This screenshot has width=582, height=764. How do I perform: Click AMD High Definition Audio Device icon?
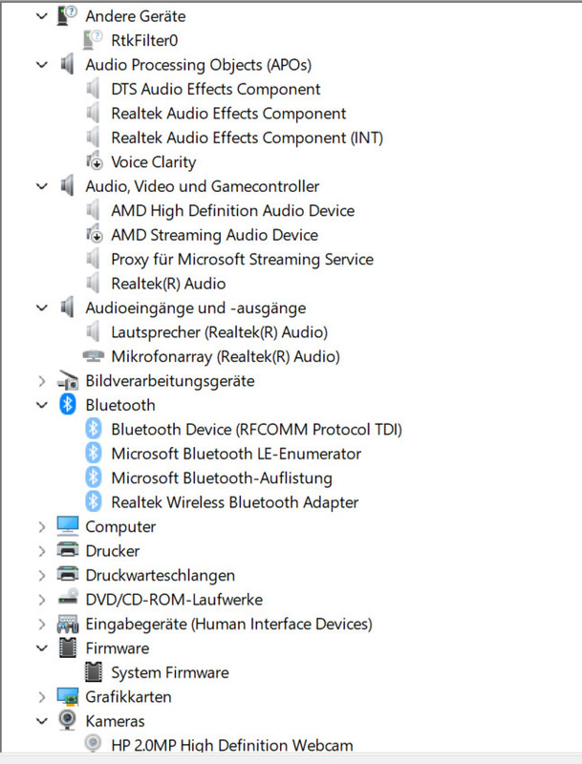click(x=93, y=210)
